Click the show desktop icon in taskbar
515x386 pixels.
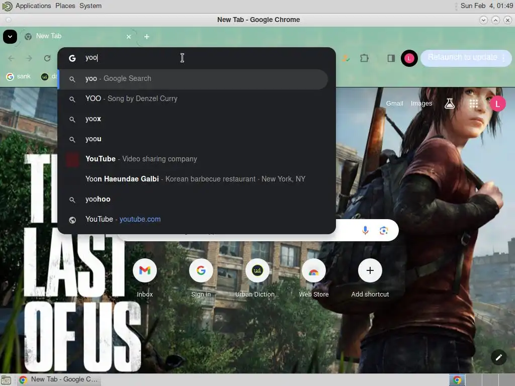6,380
